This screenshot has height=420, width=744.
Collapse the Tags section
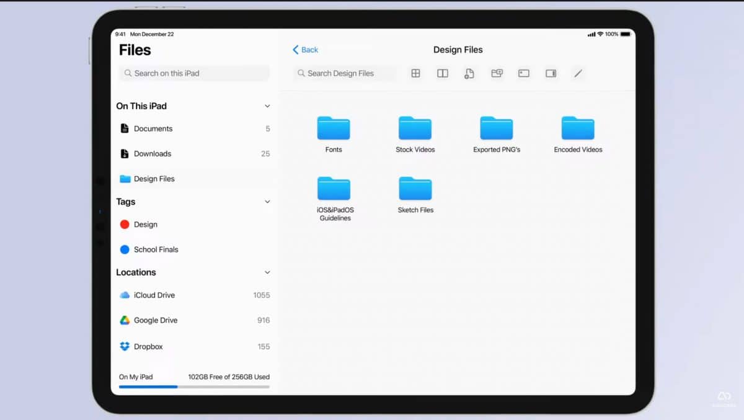(x=267, y=202)
